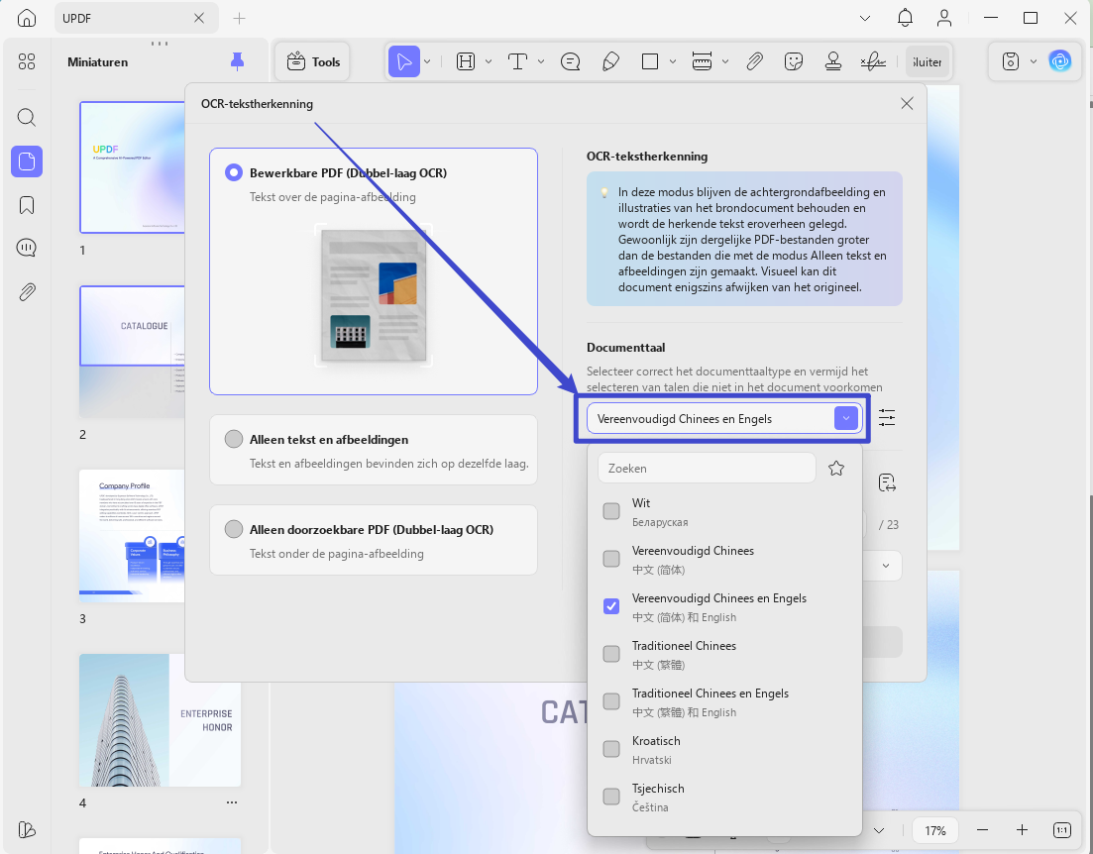
Task: Select the stamp tool in toolbar
Action: pyautogui.click(x=833, y=62)
